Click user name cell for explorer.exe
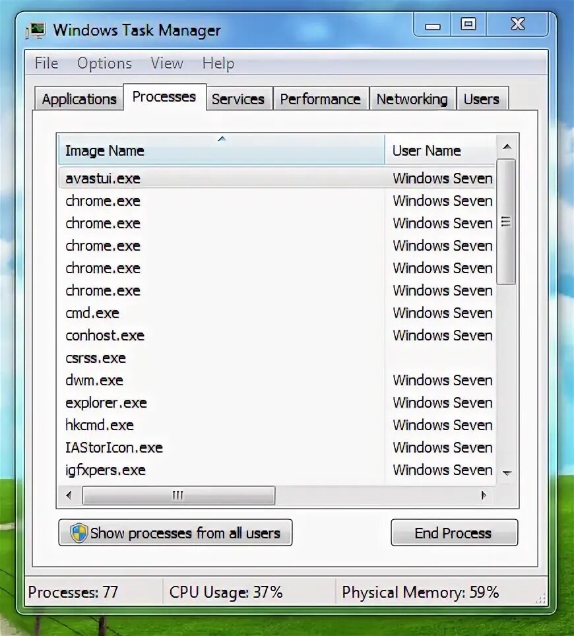Screen dimensions: 574x636 point(443,402)
